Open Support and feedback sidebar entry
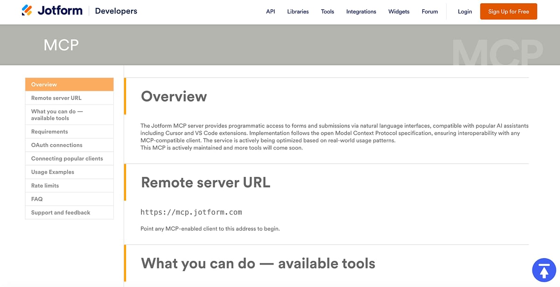The image size is (560, 287). [70, 213]
